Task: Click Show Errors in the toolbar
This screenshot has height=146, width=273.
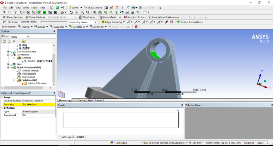Action: pos(93,8)
